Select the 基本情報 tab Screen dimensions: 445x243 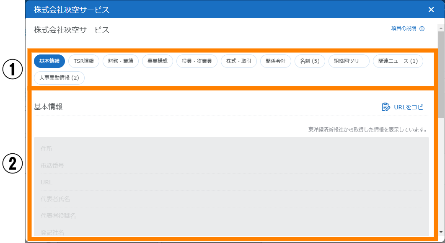coord(49,61)
